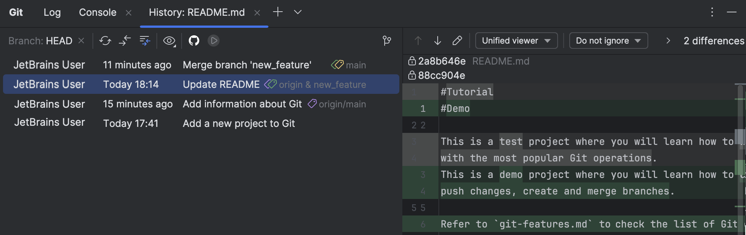
Task: Open the tab list chevron dropdown
Action: (298, 12)
